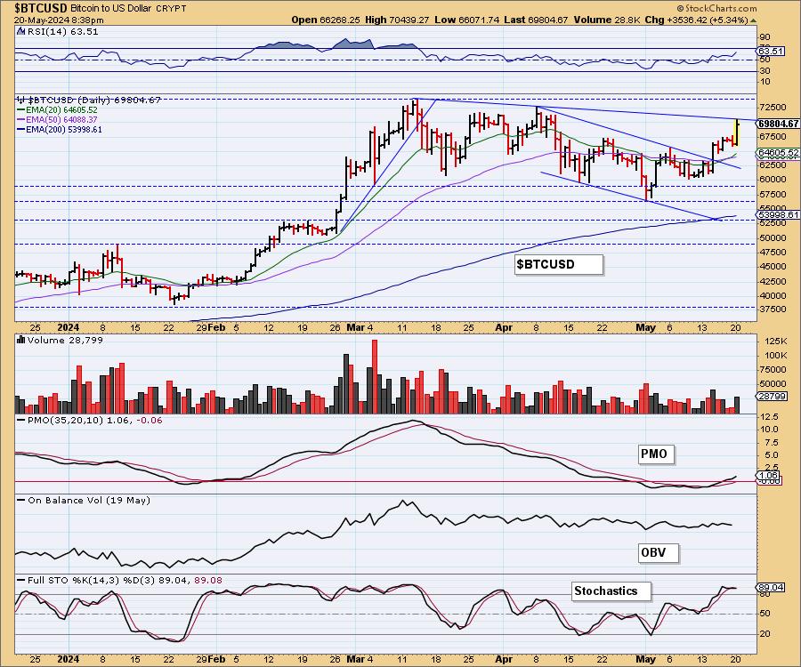Click the tallest red volume bar in early March
Viewport: 801px width, 667px height.
375,376
